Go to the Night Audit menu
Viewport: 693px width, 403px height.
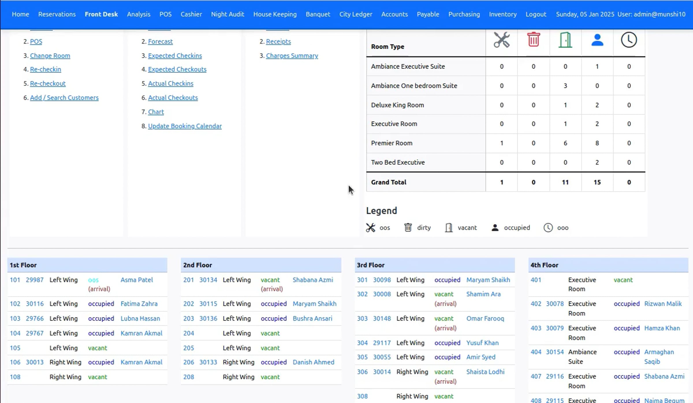(228, 14)
